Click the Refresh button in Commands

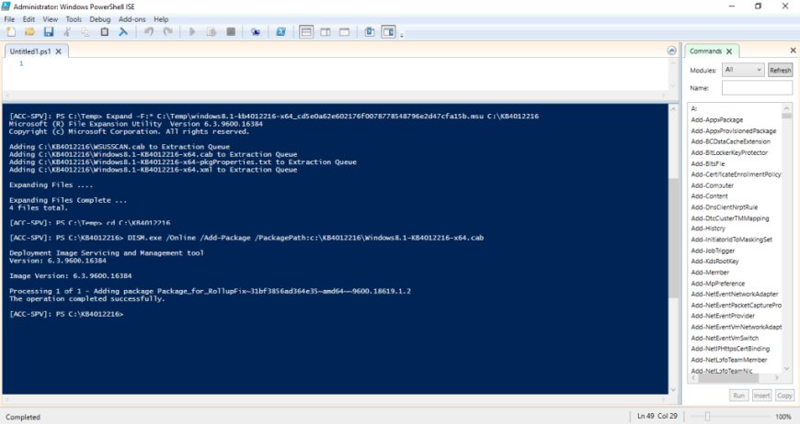[780, 71]
